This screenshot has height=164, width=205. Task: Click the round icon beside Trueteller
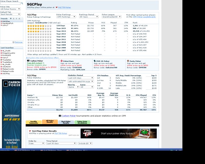pyautogui.click(x=1, y=60)
